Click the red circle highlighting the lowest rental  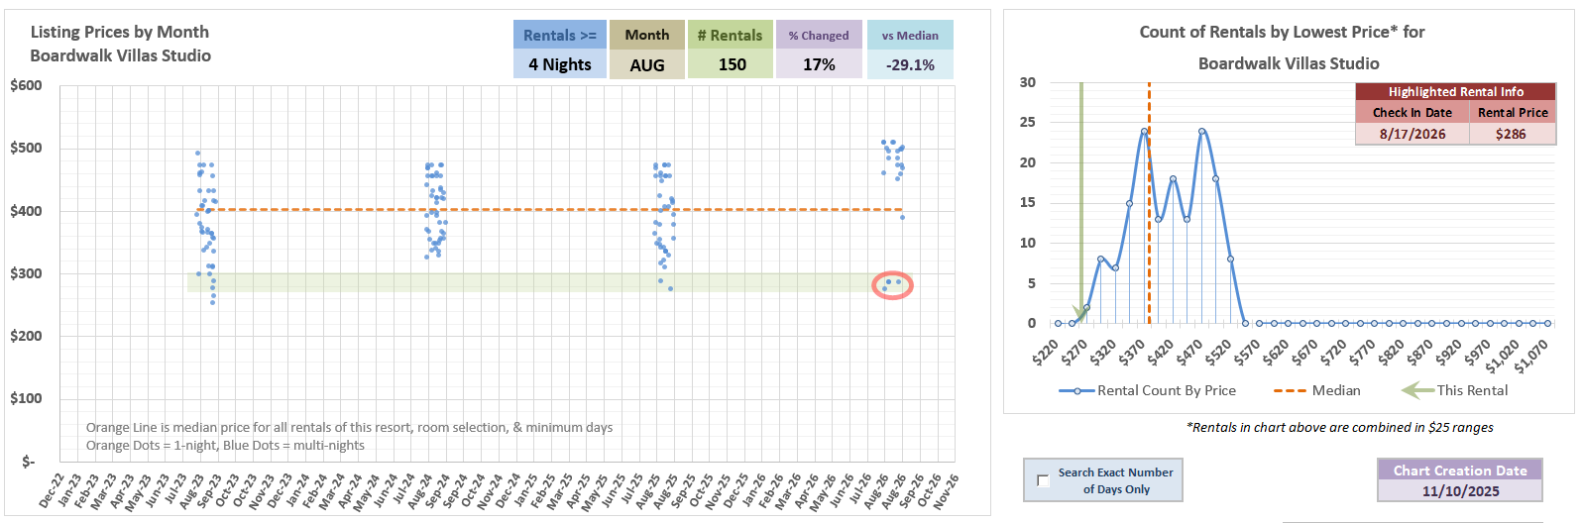(x=892, y=285)
